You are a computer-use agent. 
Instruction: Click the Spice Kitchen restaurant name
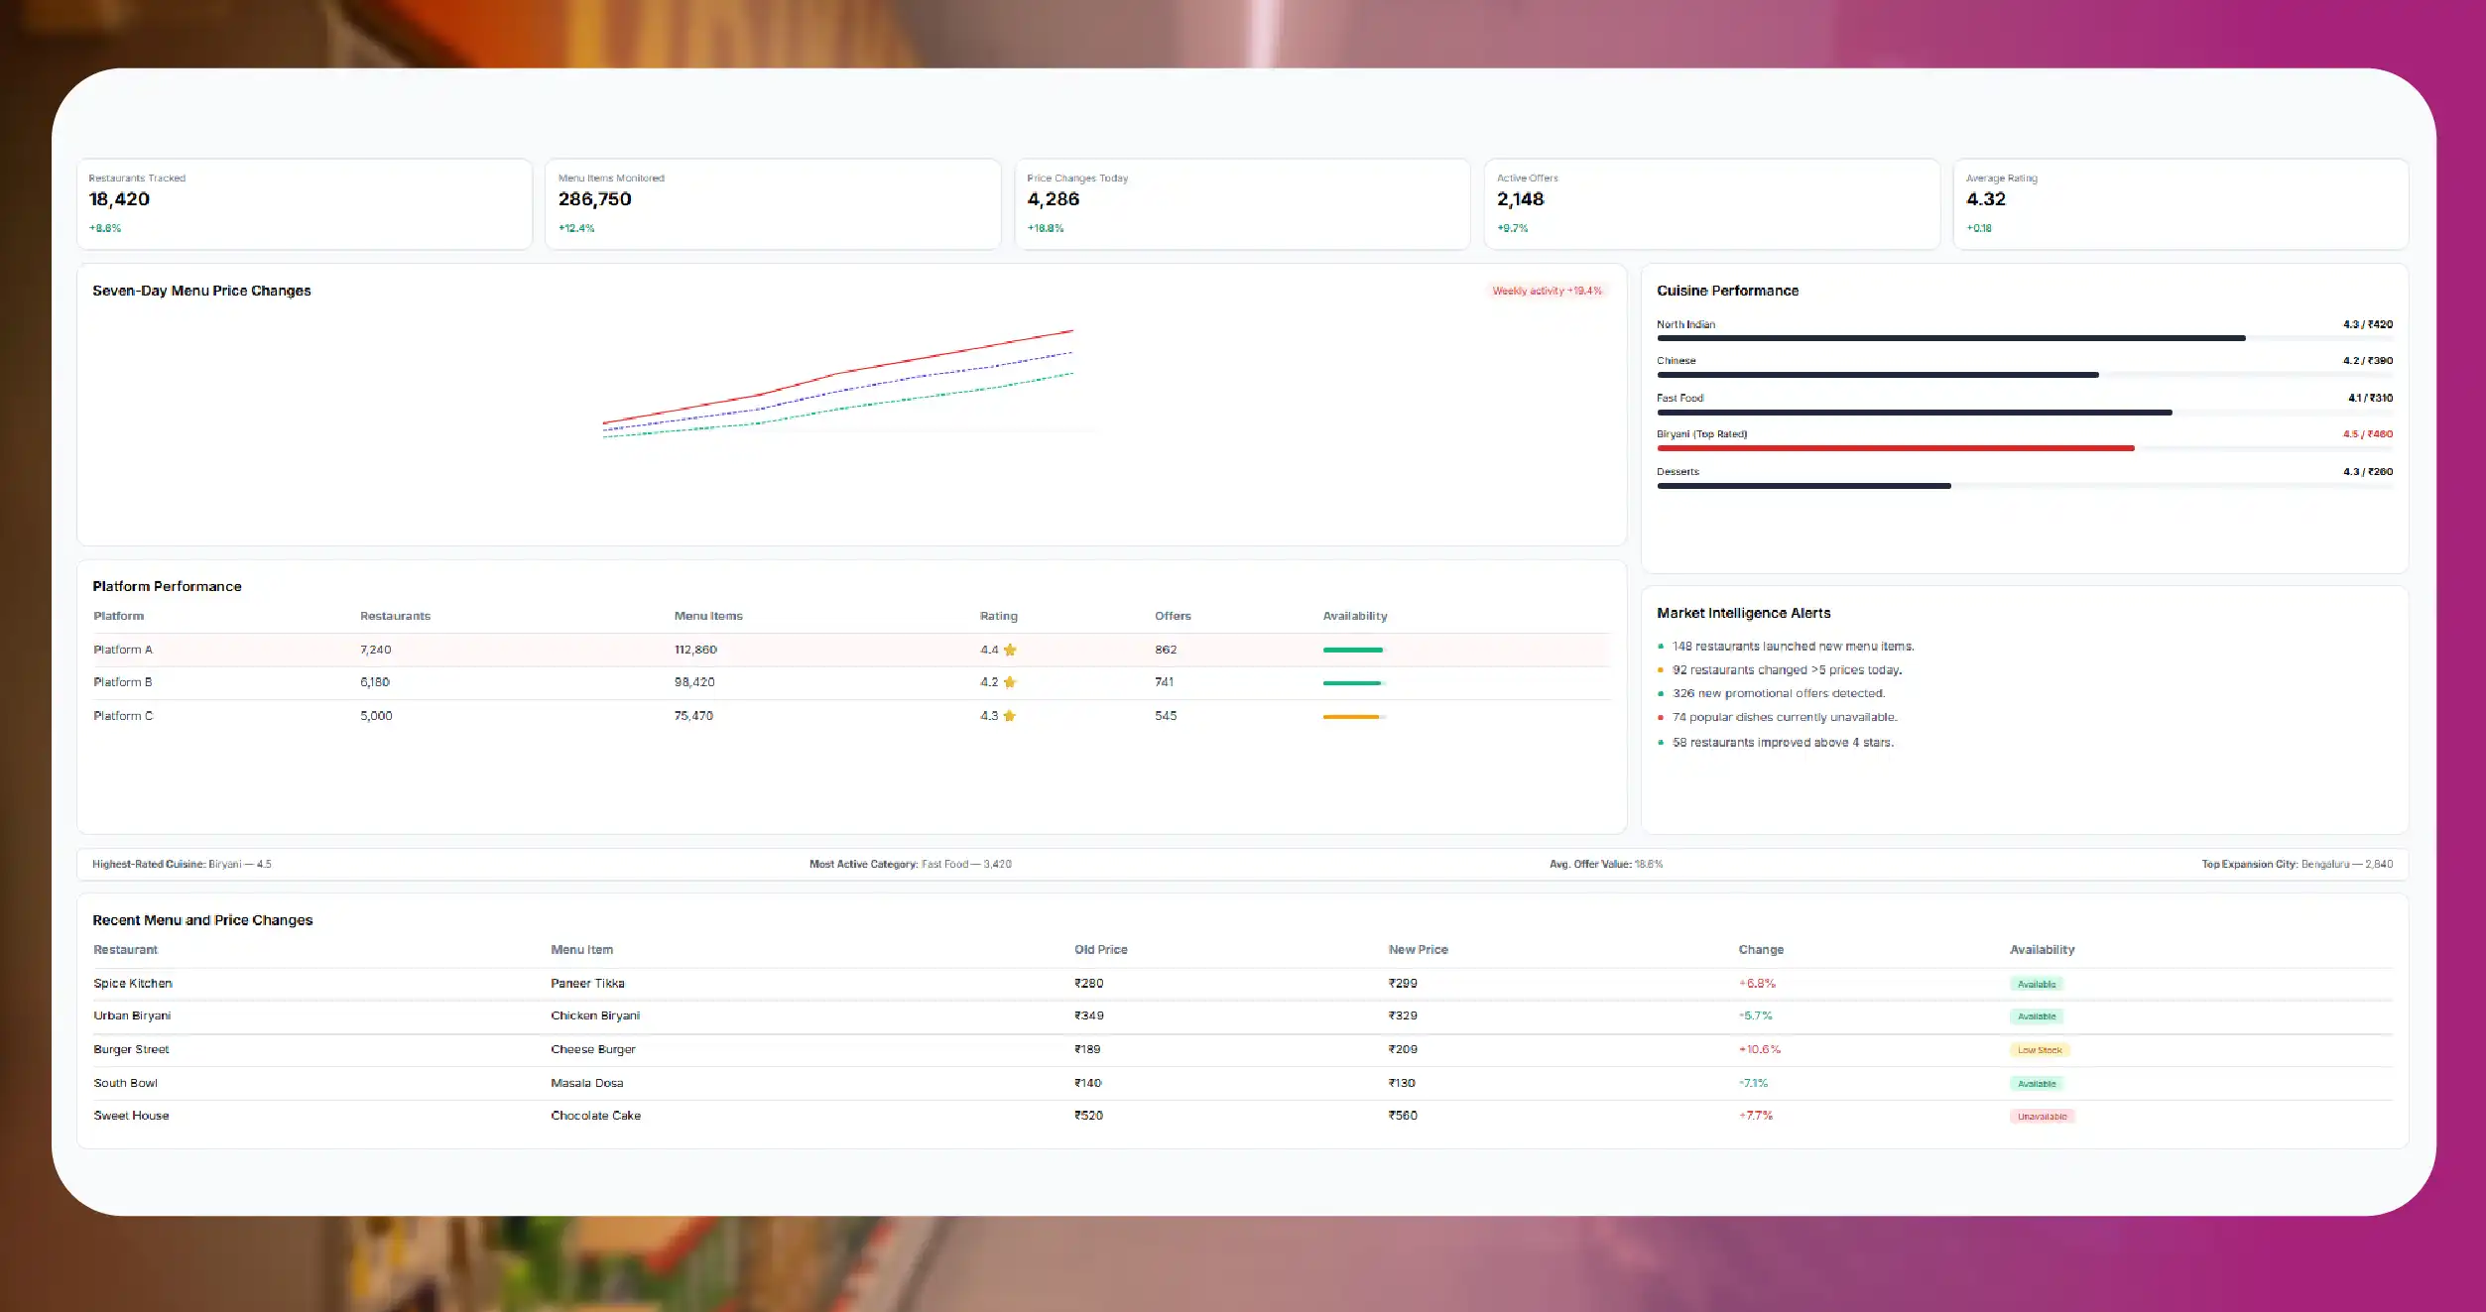click(x=133, y=984)
